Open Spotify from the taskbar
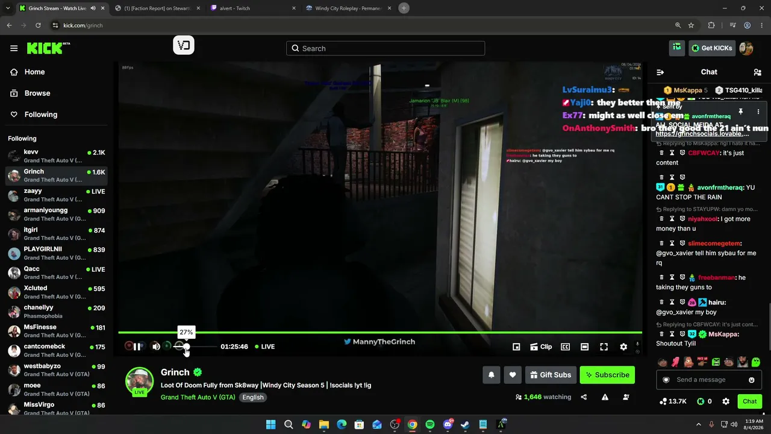 click(429, 424)
